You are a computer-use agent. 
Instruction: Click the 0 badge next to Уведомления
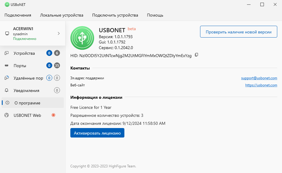pos(57,90)
